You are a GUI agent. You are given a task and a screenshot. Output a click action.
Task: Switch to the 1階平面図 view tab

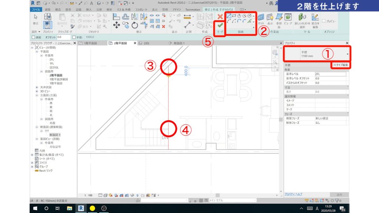tap(90, 43)
